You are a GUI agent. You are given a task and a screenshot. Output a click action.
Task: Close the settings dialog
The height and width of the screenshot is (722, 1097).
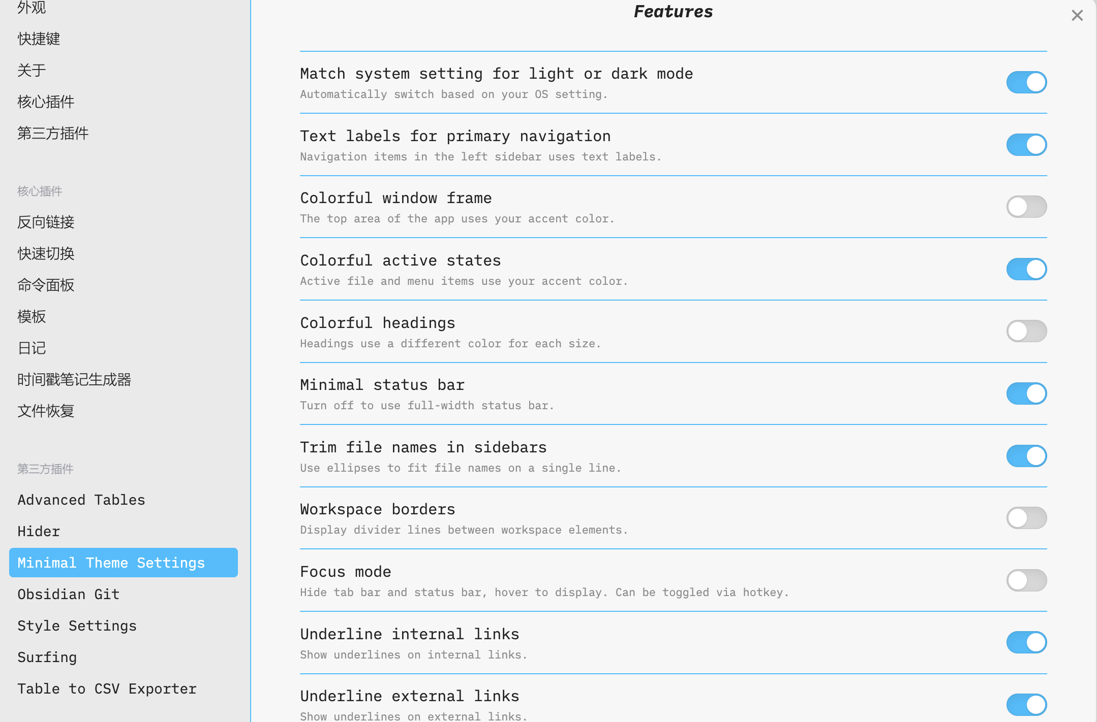(x=1077, y=16)
